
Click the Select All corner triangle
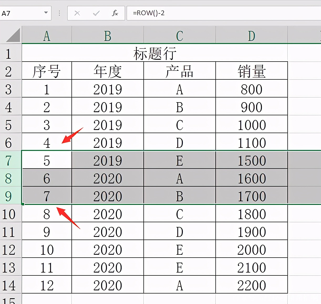point(13,36)
